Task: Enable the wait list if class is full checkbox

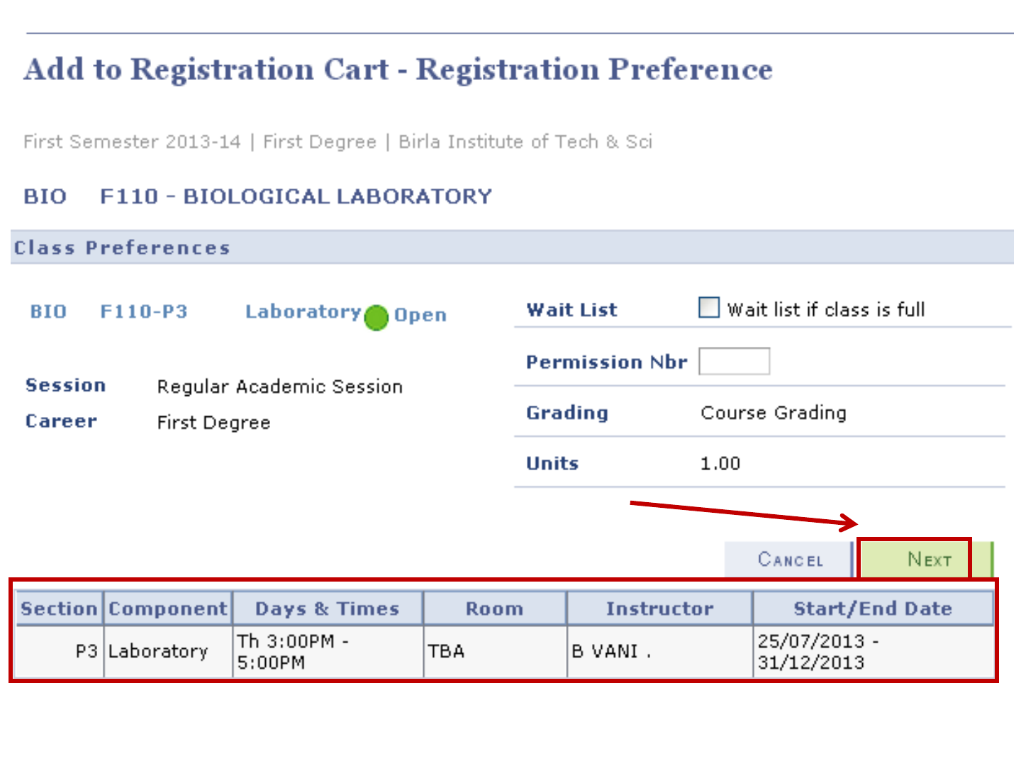Action: tap(708, 308)
